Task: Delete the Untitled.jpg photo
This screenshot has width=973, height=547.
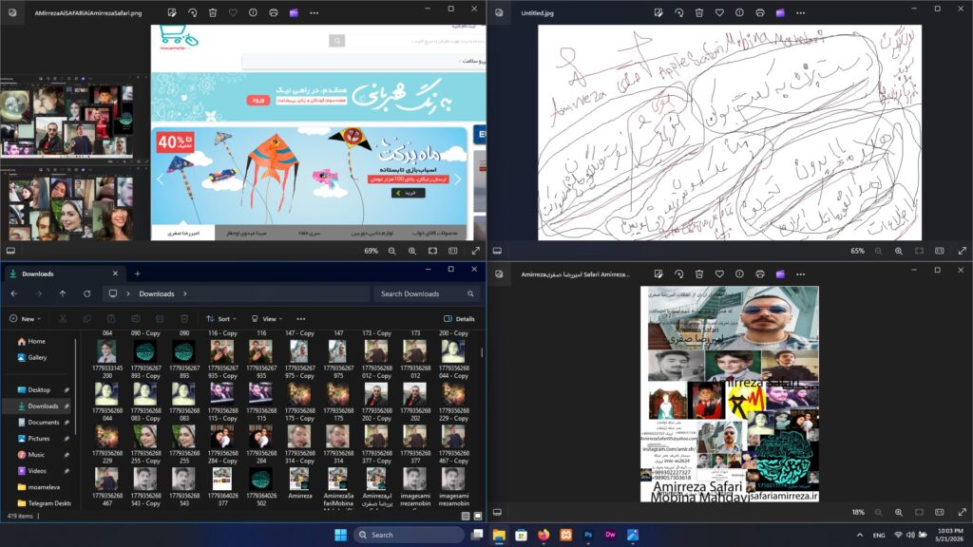Action: click(x=699, y=12)
